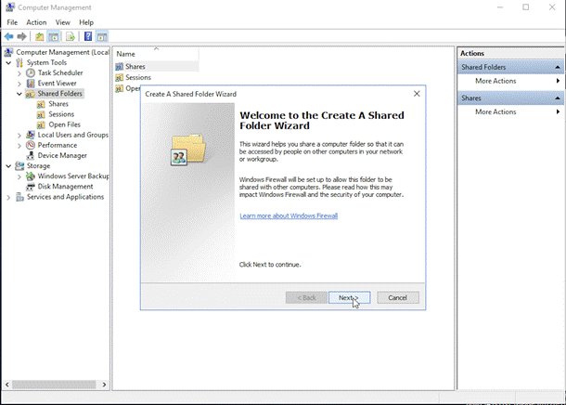Click the Local Users and Groups icon
The height and width of the screenshot is (405, 566).
tap(31, 135)
